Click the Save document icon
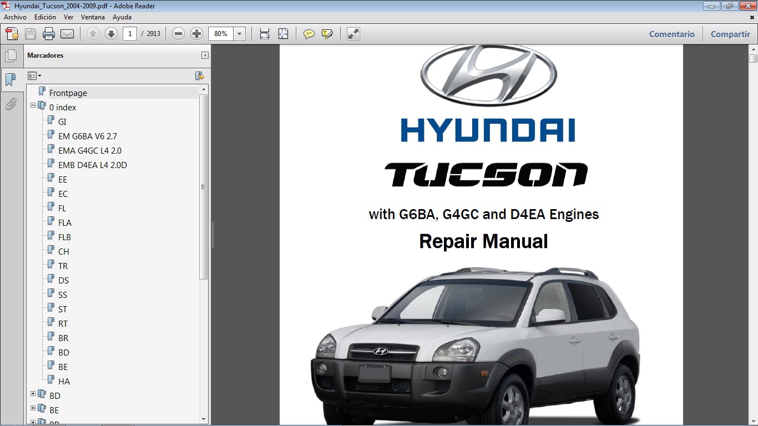Image resolution: width=758 pixels, height=426 pixels. 30,34
